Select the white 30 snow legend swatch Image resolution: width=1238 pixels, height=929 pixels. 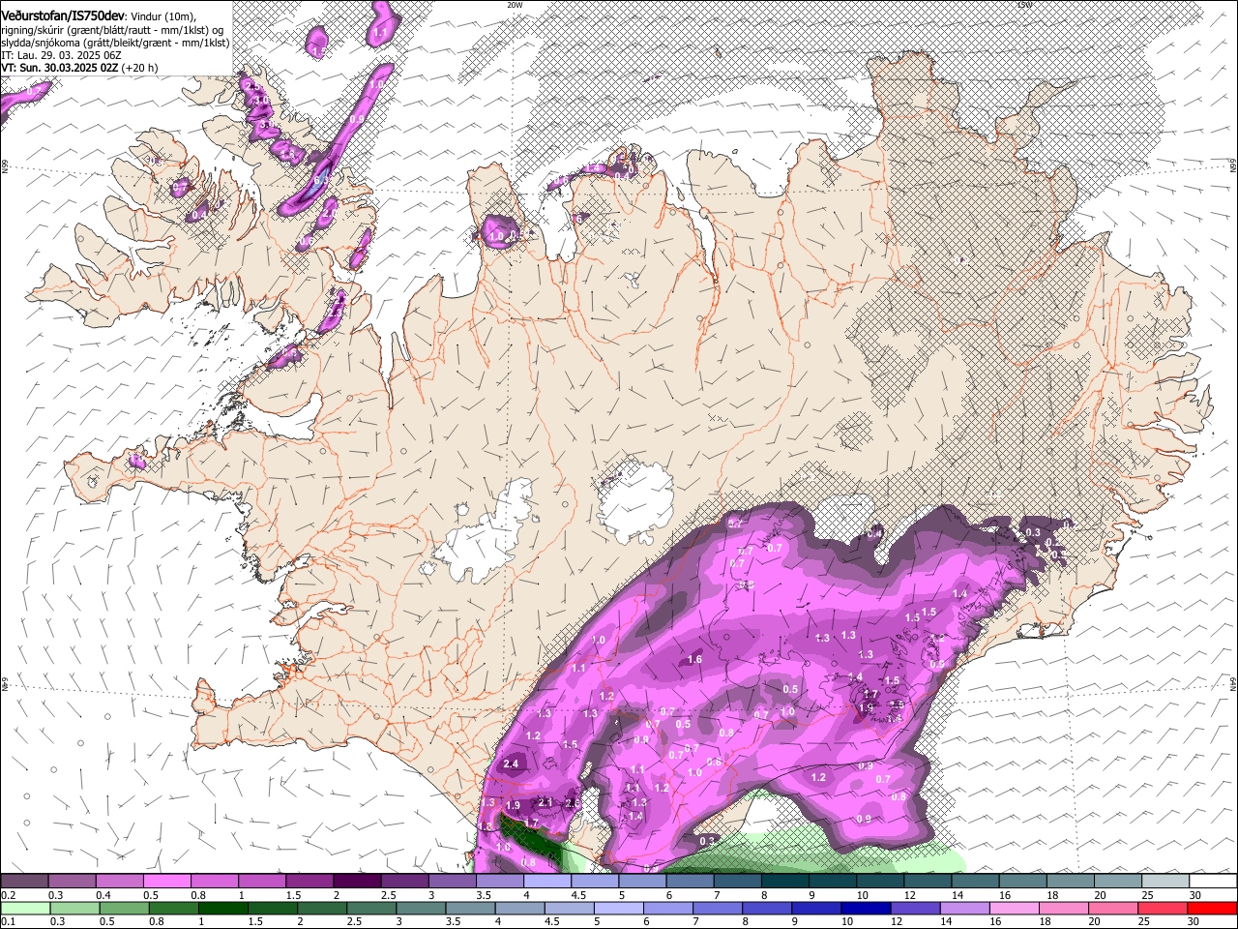pos(1213,882)
